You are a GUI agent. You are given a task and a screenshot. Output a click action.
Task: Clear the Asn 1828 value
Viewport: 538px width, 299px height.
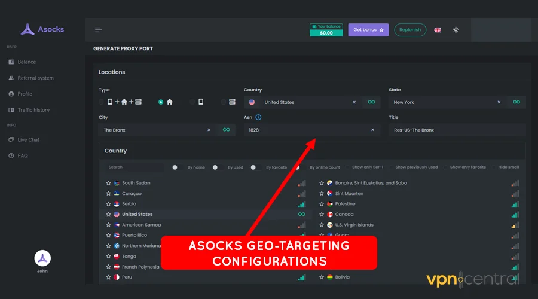(x=372, y=130)
